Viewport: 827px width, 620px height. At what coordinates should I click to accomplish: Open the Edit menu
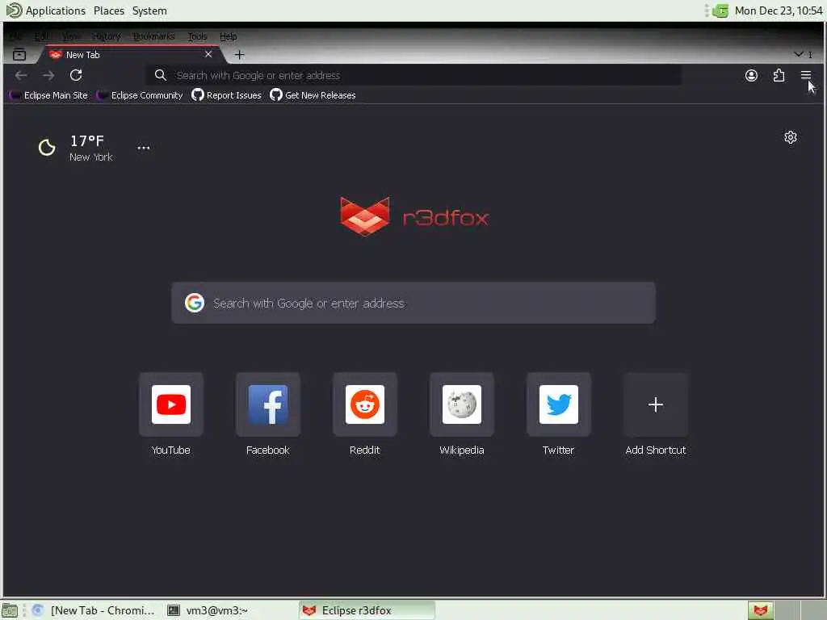coord(41,36)
